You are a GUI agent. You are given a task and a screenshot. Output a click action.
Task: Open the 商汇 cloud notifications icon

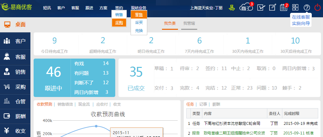click(x=246, y=7)
